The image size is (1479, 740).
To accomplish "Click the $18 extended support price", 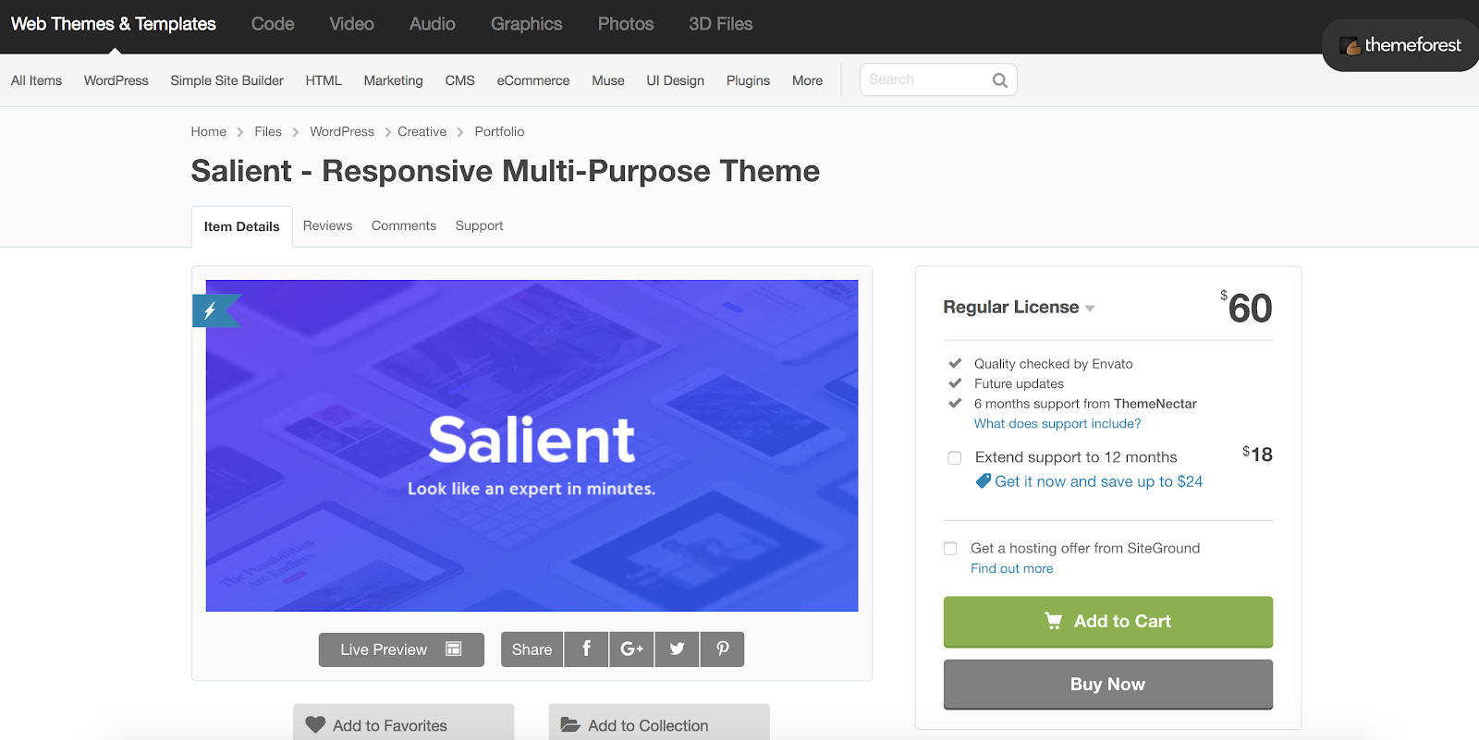I will click(x=1257, y=454).
